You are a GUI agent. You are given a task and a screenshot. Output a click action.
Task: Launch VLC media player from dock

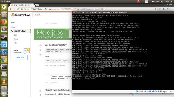click(4, 82)
